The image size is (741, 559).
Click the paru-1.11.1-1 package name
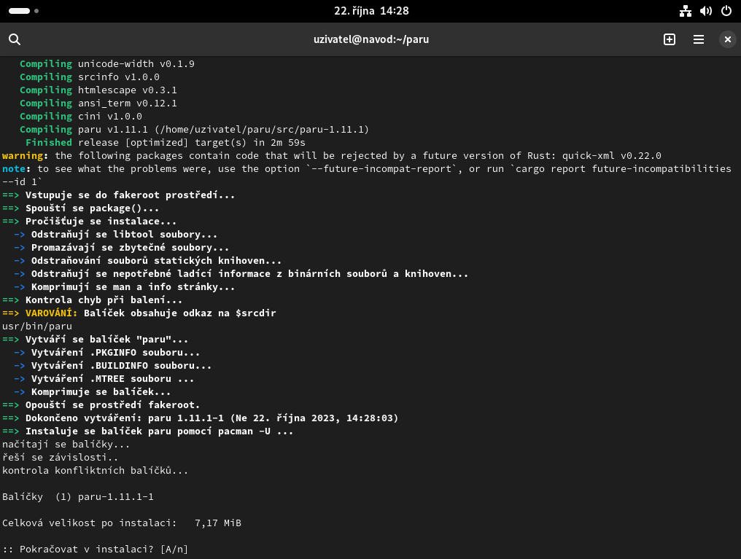(115, 496)
